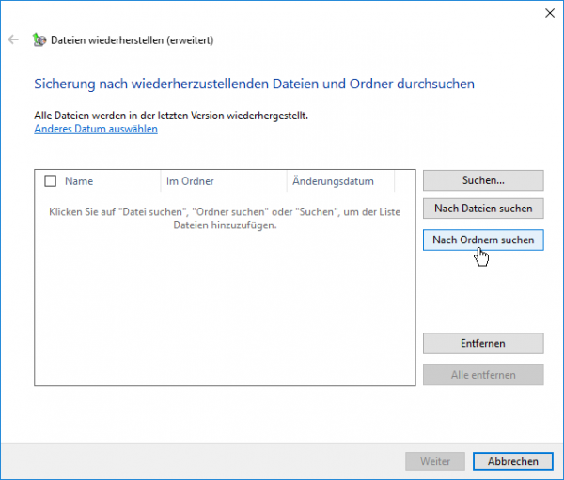Click the back arrow in title bar
Screen dimensions: 564x480
[13, 40]
